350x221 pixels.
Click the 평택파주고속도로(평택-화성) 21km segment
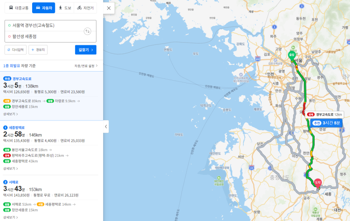tap(38, 155)
